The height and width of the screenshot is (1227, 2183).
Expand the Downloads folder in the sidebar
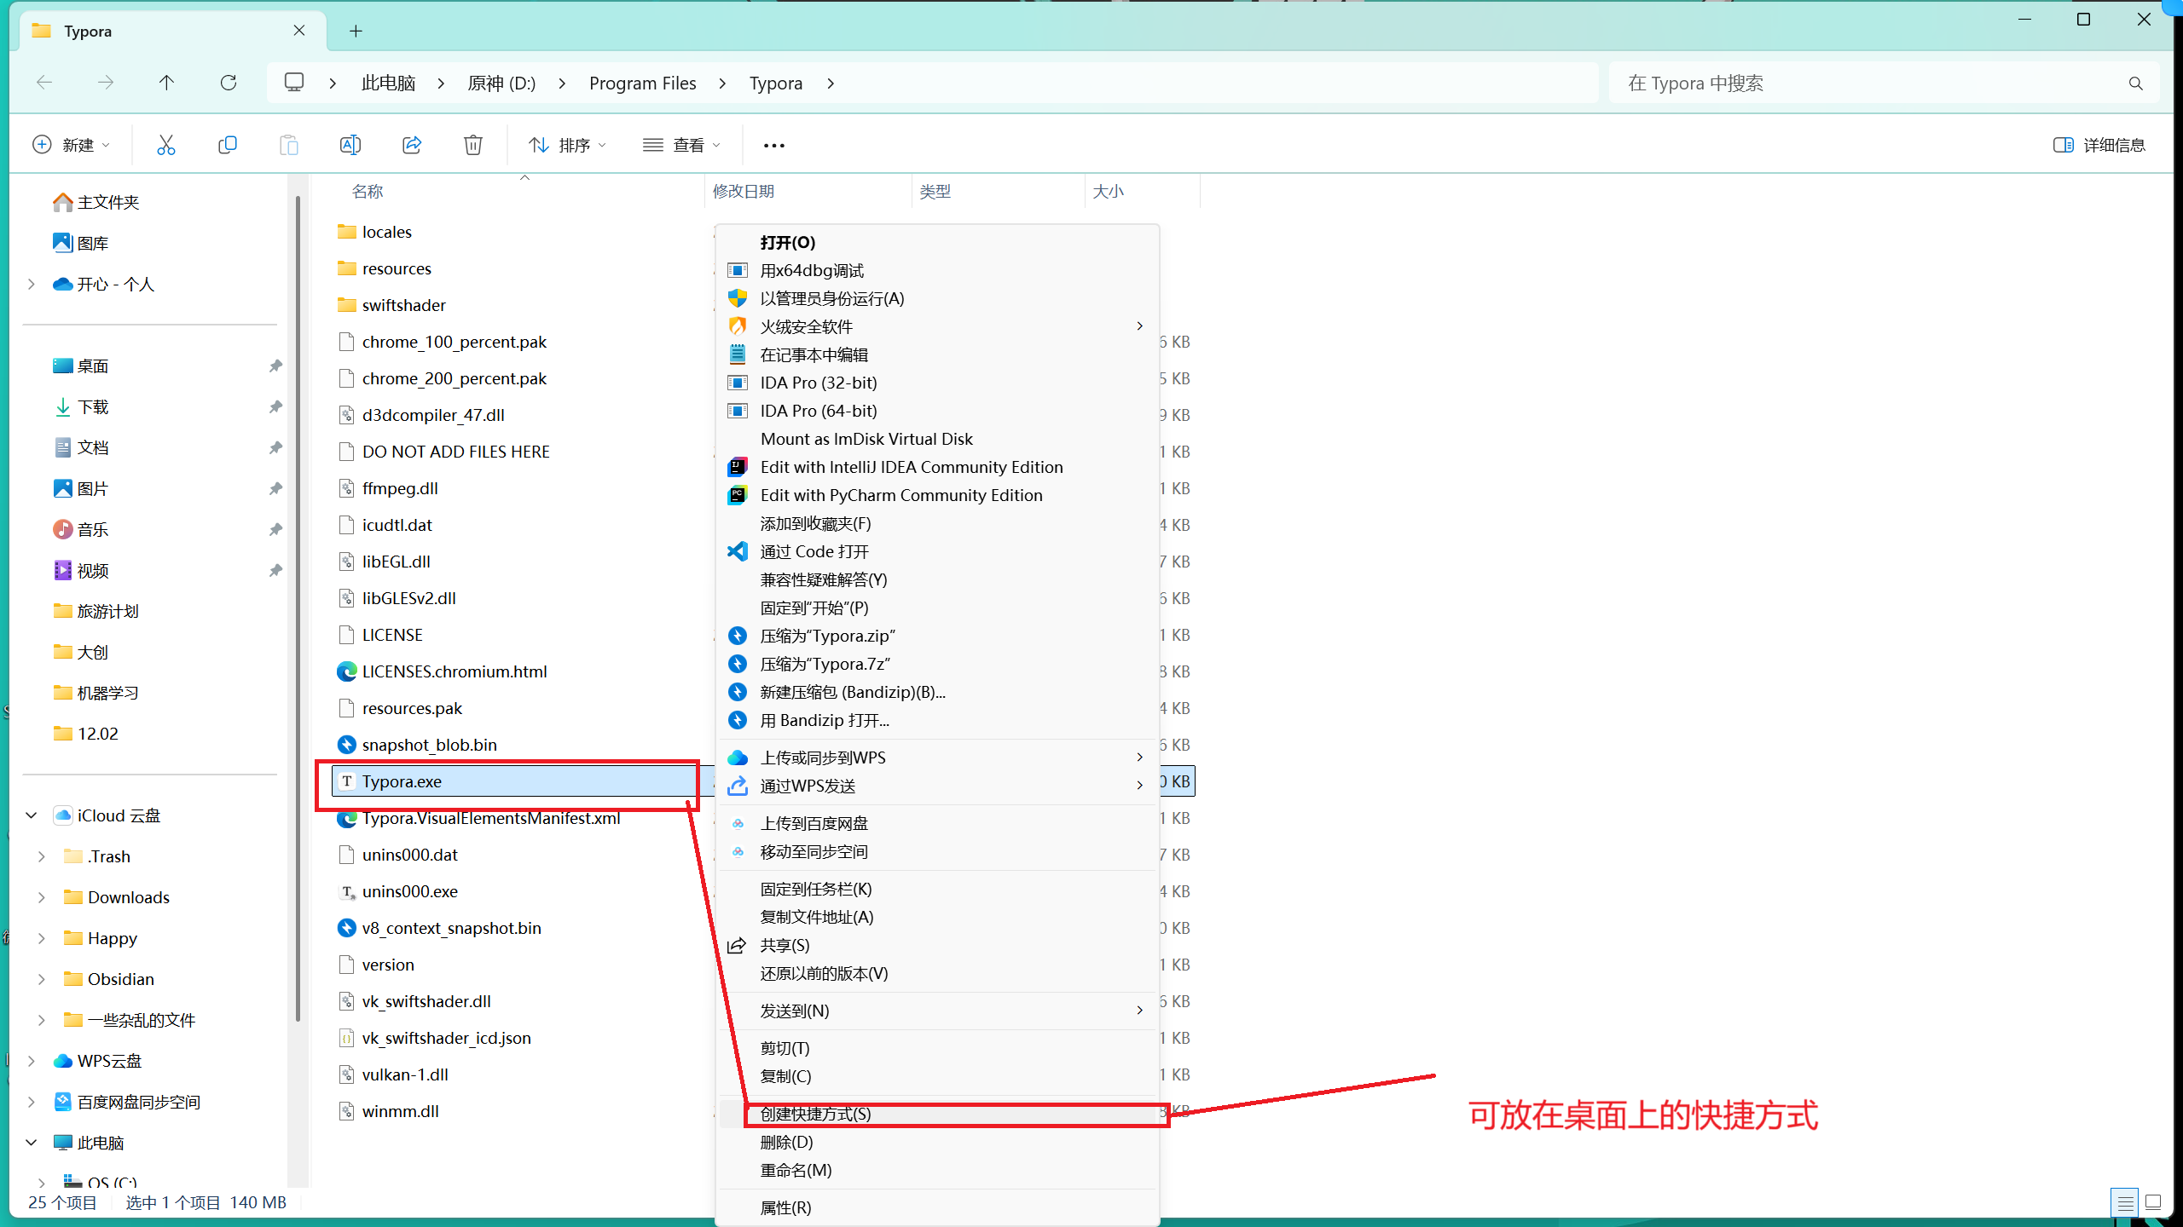click(x=42, y=897)
